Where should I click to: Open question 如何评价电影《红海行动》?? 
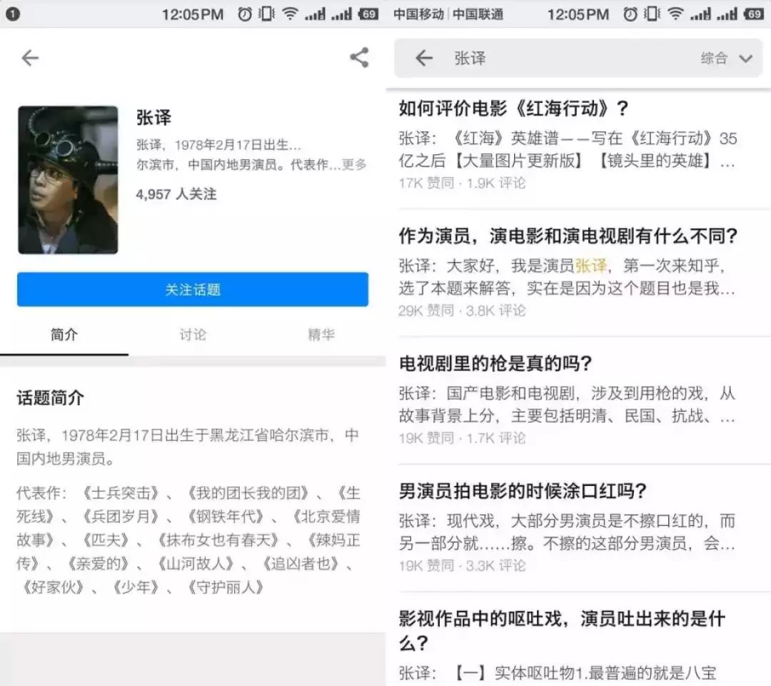(514, 109)
